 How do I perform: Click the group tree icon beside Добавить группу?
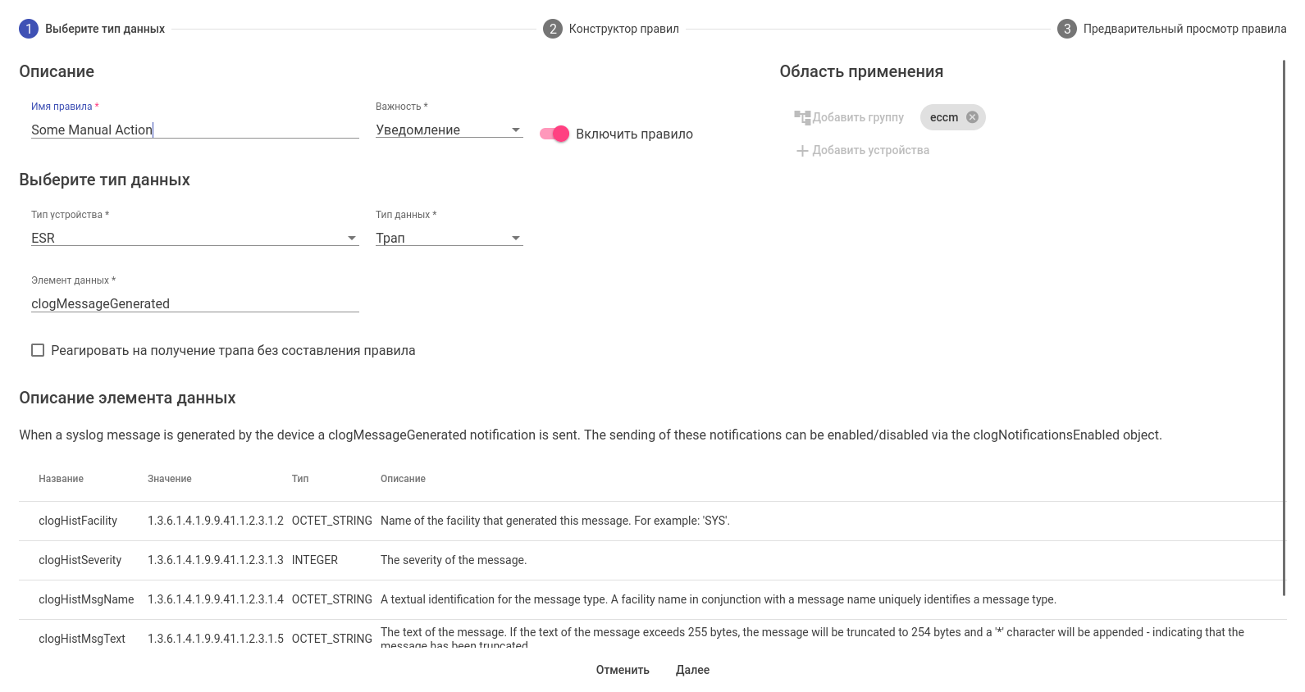(x=802, y=117)
